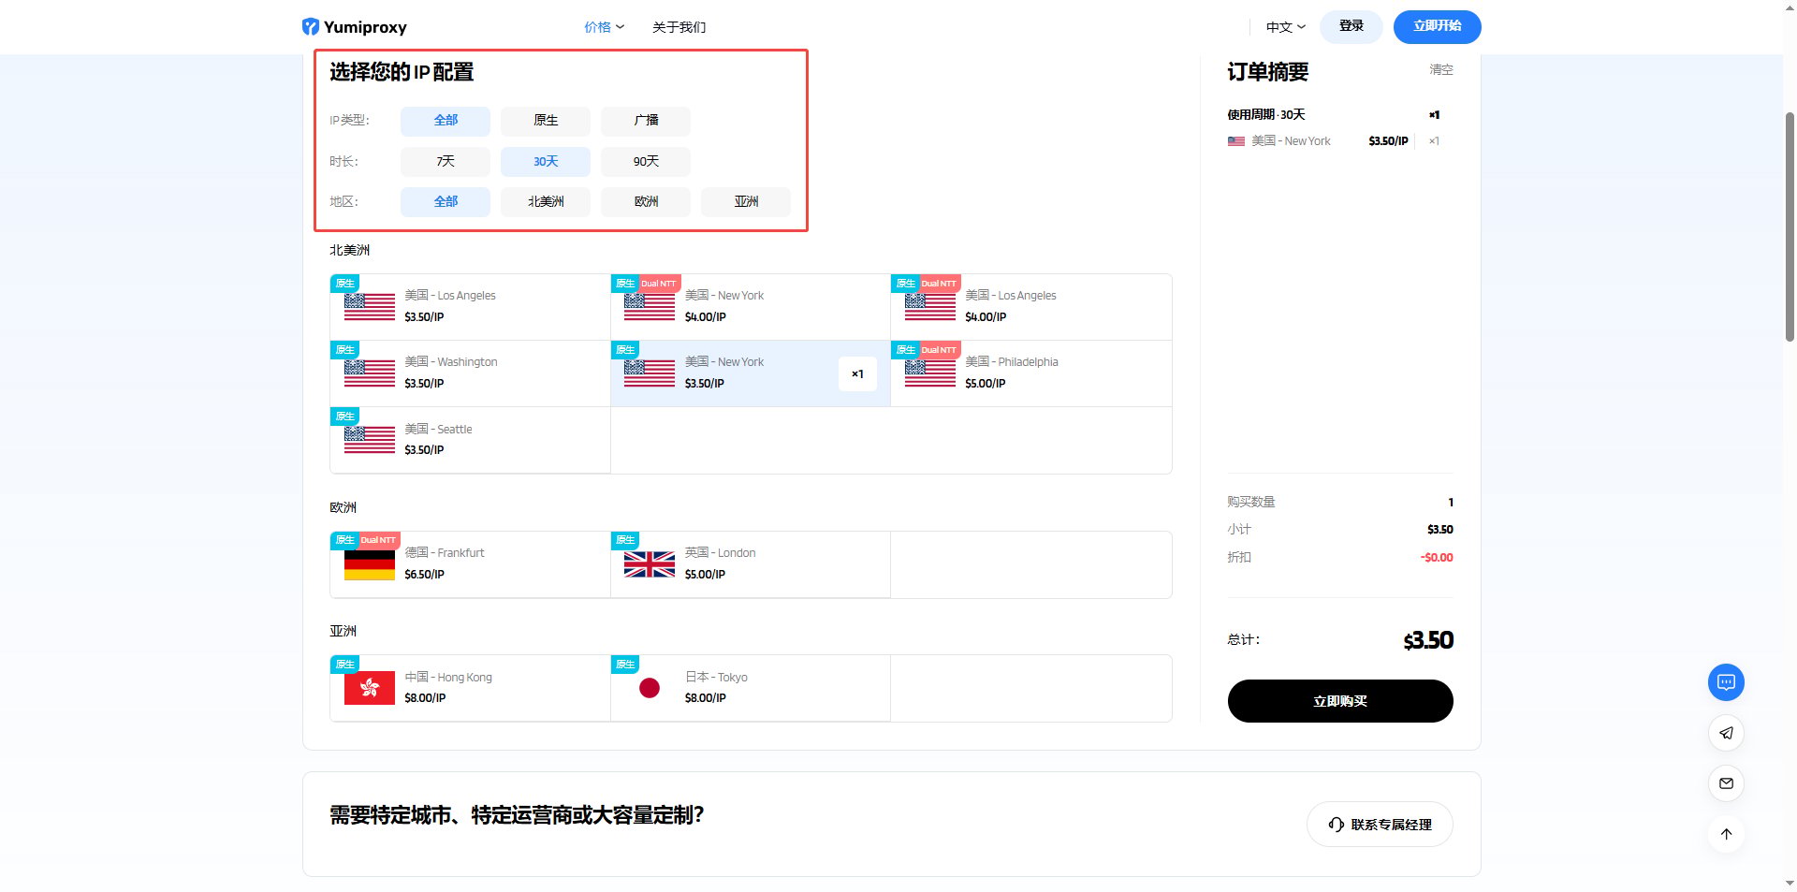Select region filter 全部
The image size is (1797, 892).
446,201
